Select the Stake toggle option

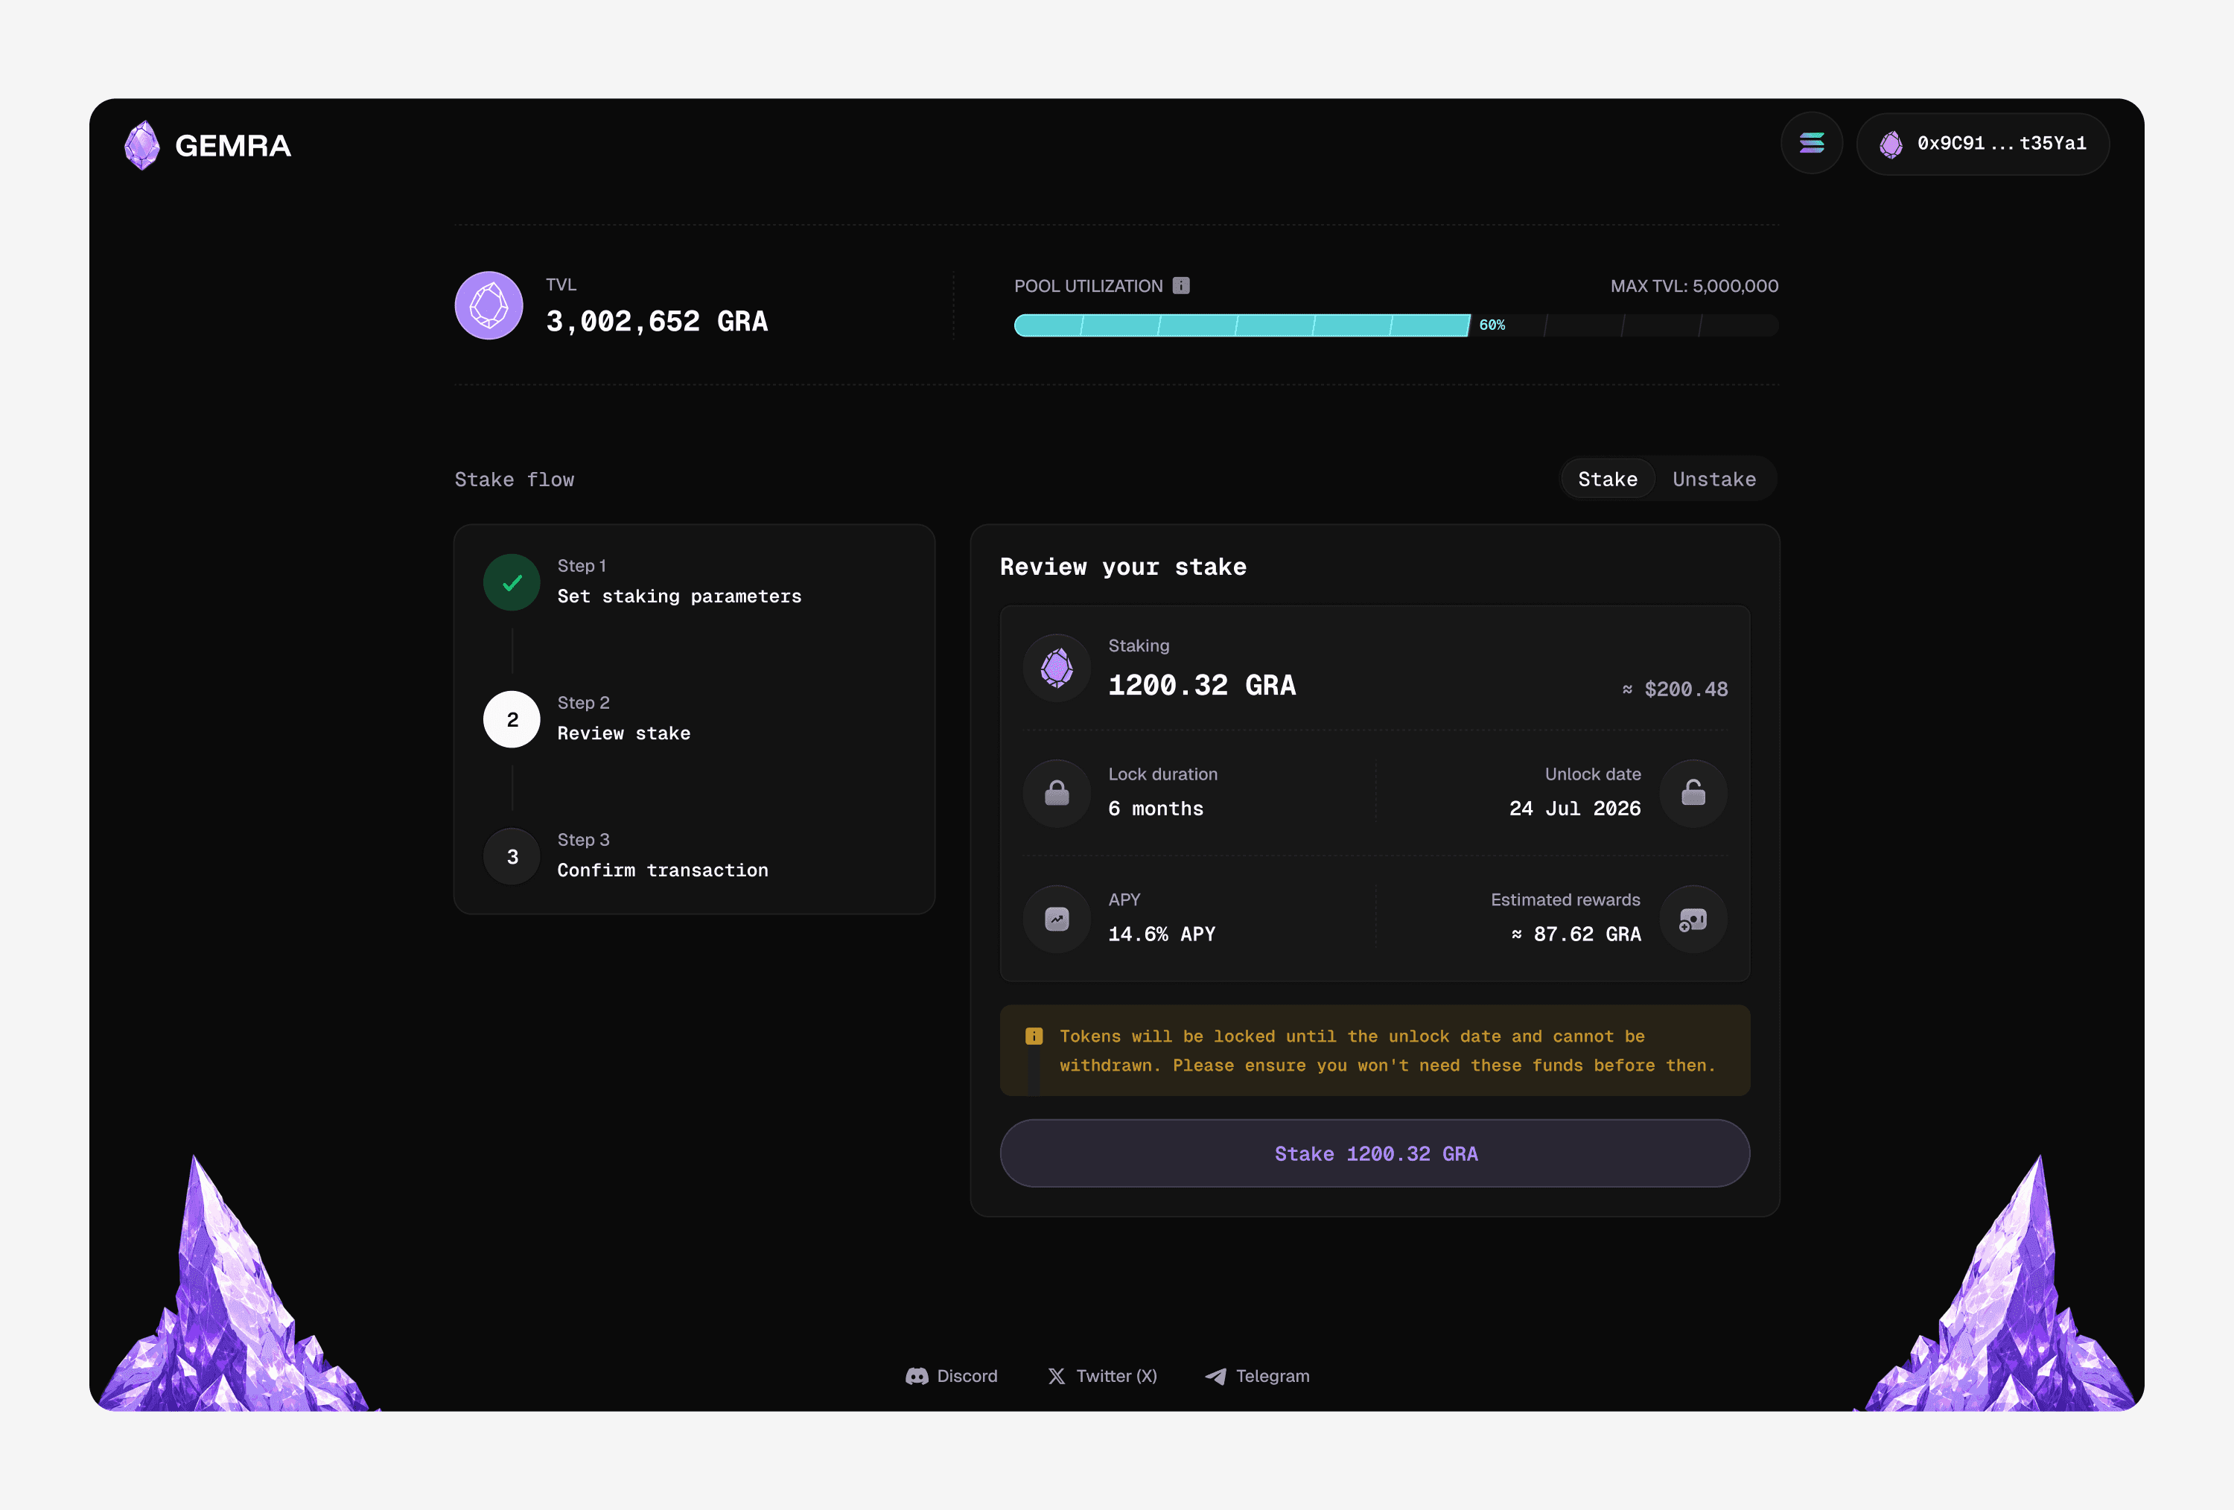tap(1607, 479)
